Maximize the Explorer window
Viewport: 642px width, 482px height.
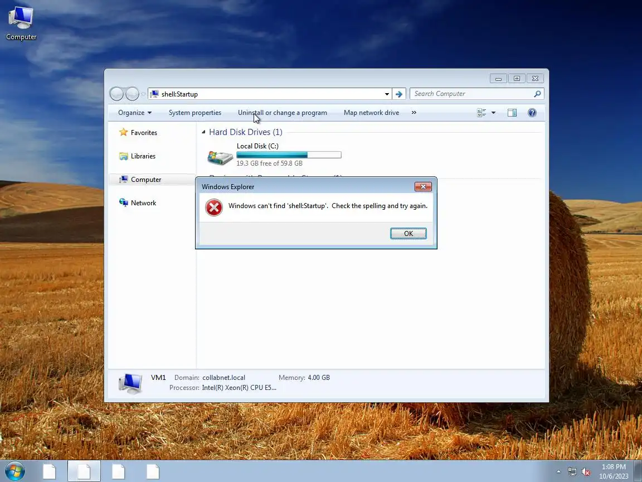point(517,78)
